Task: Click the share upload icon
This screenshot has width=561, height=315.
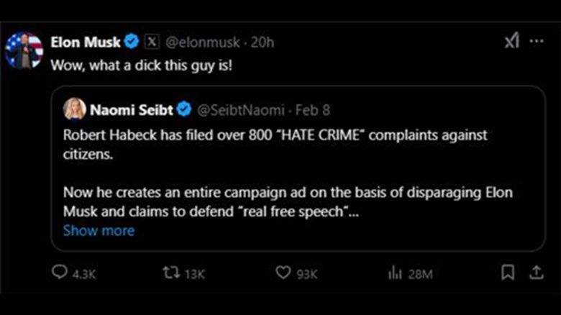Action: coord(536,273)
